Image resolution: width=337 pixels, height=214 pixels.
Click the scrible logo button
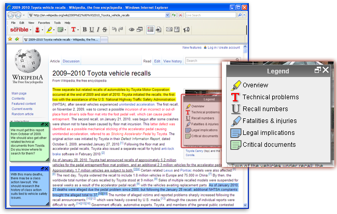click(19, 29)
